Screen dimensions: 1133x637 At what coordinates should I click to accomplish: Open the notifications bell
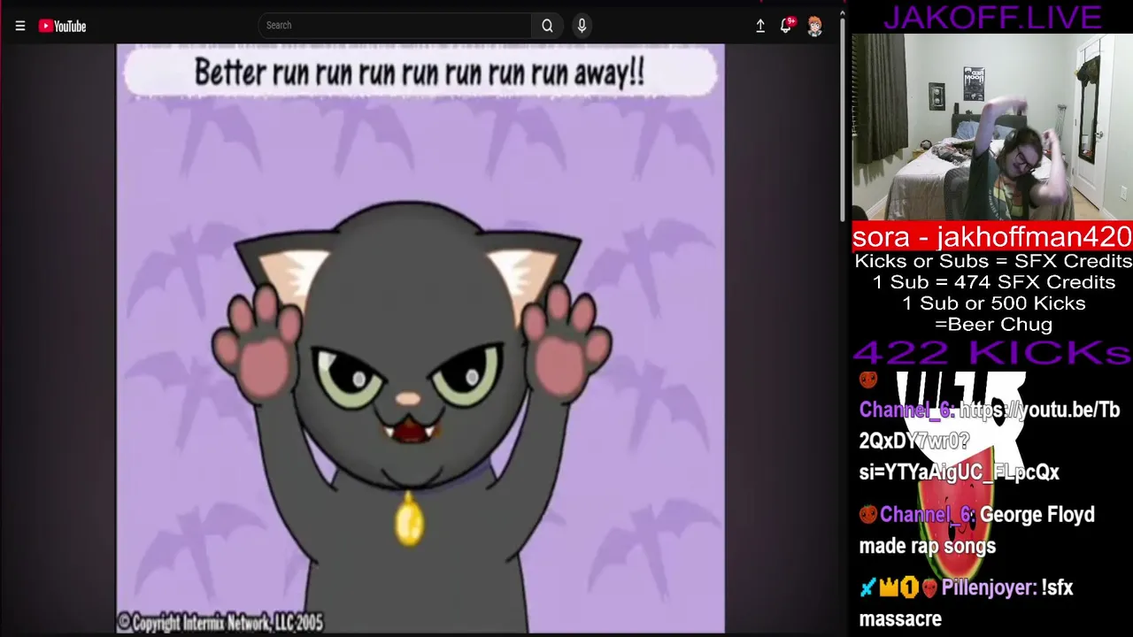786,26
